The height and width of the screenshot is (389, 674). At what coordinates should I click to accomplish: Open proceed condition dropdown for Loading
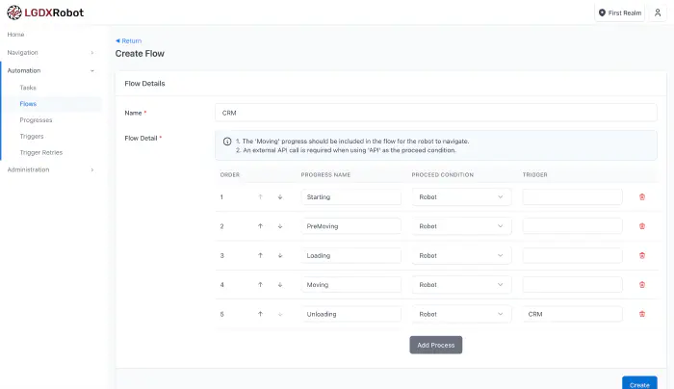[460, 256]
